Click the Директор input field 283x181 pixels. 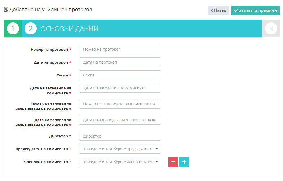[x=120, y=136]
